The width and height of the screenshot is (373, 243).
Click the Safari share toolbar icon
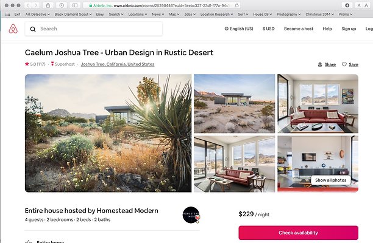pos(48,5)
